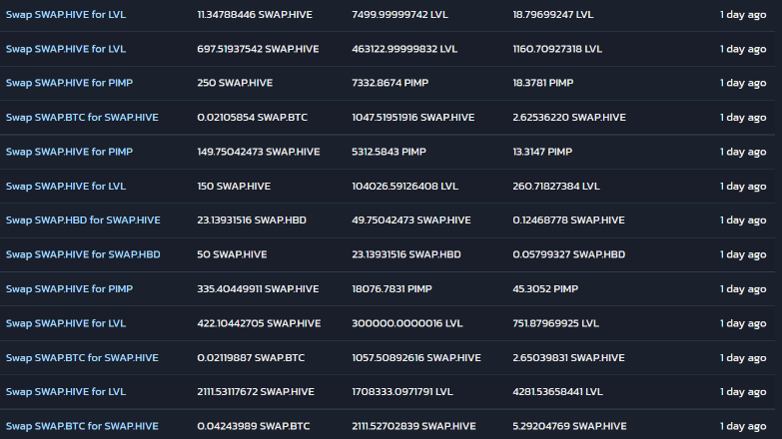
Task: Open the 150 SWAP.HIVE for LVL swap
Action: tap(65, 186)
